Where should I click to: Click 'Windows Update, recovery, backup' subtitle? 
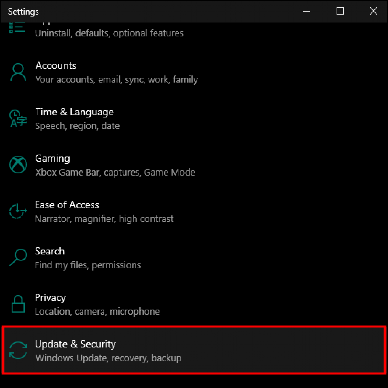(108, 358)
